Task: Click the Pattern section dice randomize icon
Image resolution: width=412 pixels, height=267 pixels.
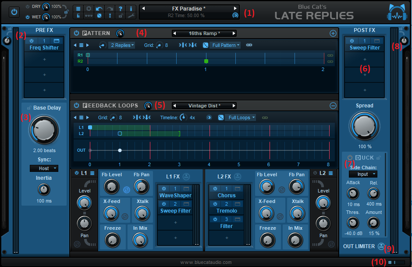Action: click(x=206, y=45)
